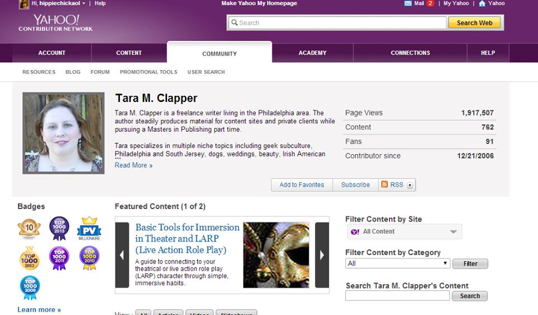
Task: Open the category dropdown showing All
Action: [x=398, y=263]
